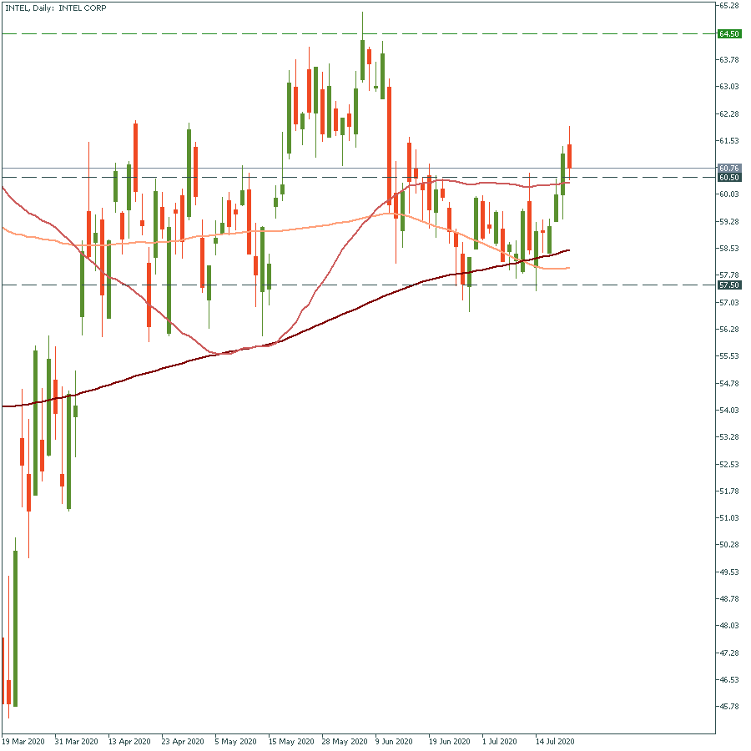The image size is (751, 751).
Task: Click the 14 Jul 2020 date label
Action: 555,741
